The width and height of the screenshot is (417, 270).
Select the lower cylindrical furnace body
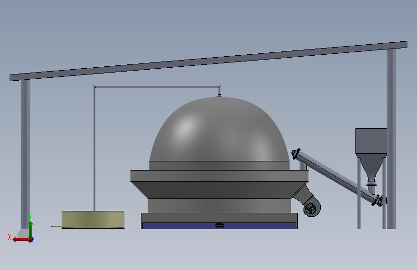coord(219,206)
